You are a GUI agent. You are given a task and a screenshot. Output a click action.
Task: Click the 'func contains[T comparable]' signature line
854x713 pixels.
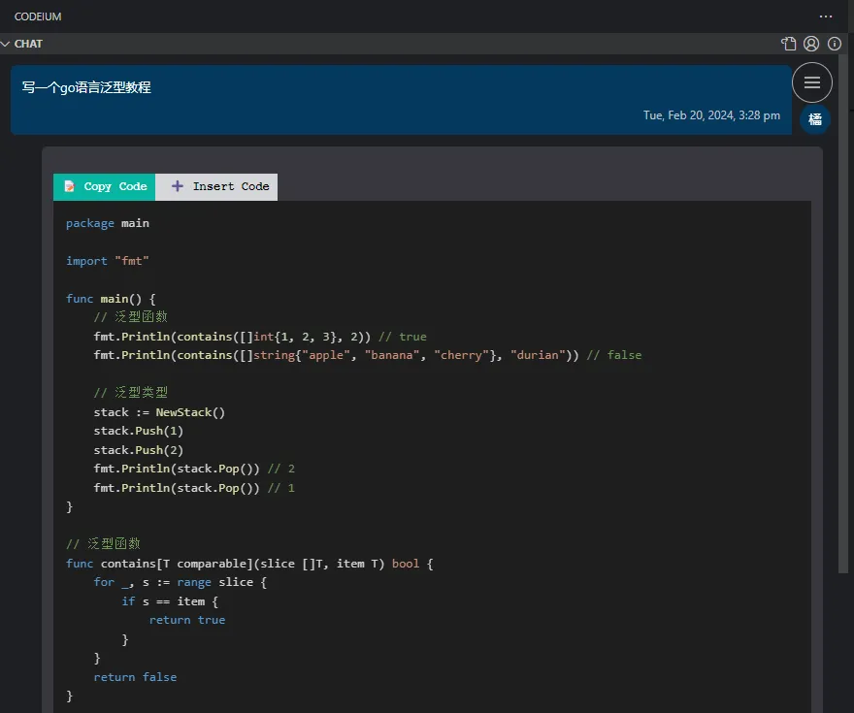(x=249, y=564)
